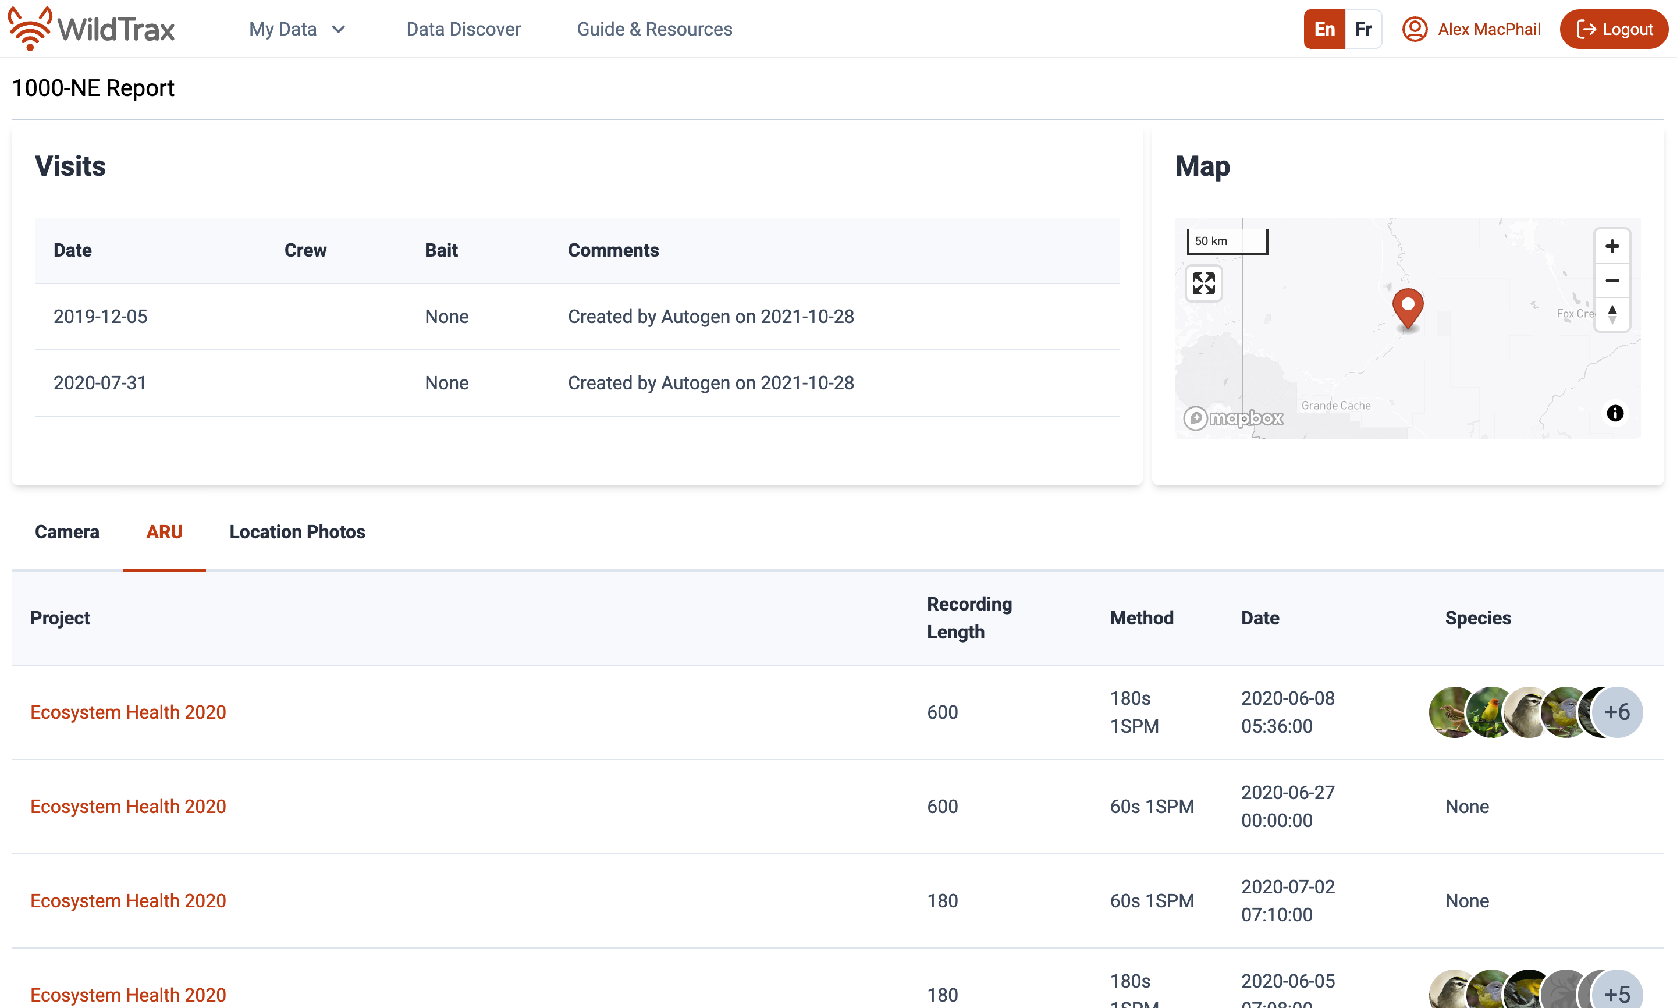Reset map bearing with compass button

coord(1611,314)
